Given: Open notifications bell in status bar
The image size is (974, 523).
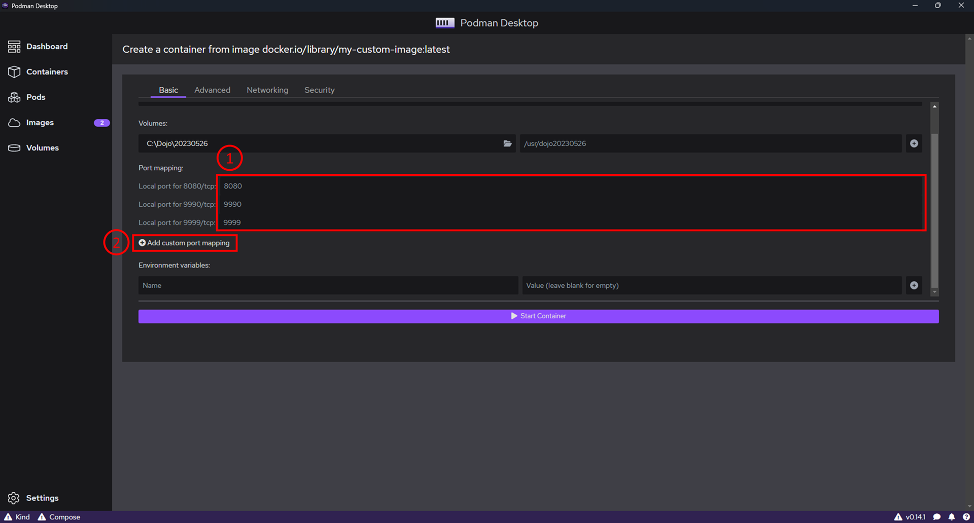Looking at the screenshot, I should [x=952, y=517].
